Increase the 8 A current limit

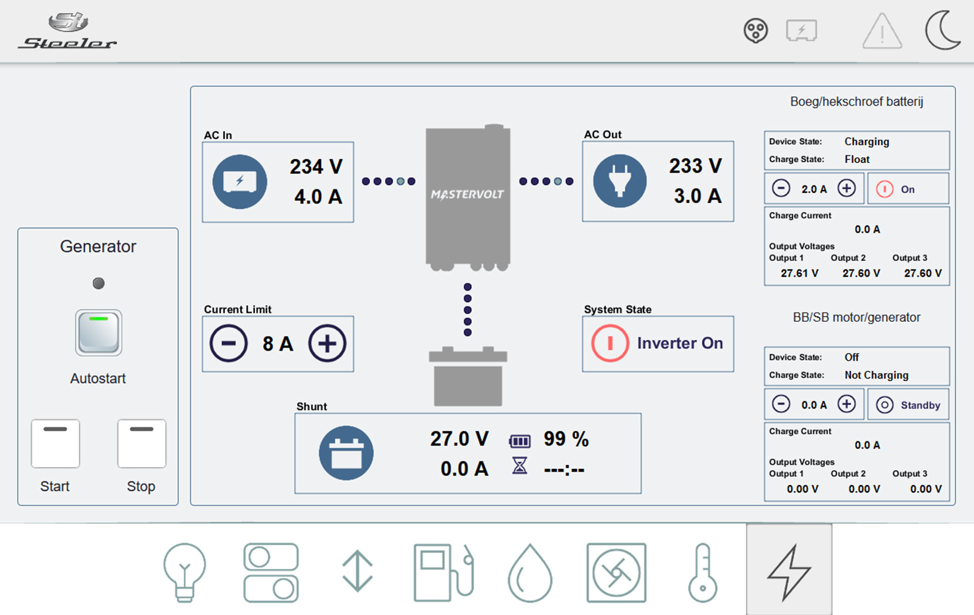(327, 343)
